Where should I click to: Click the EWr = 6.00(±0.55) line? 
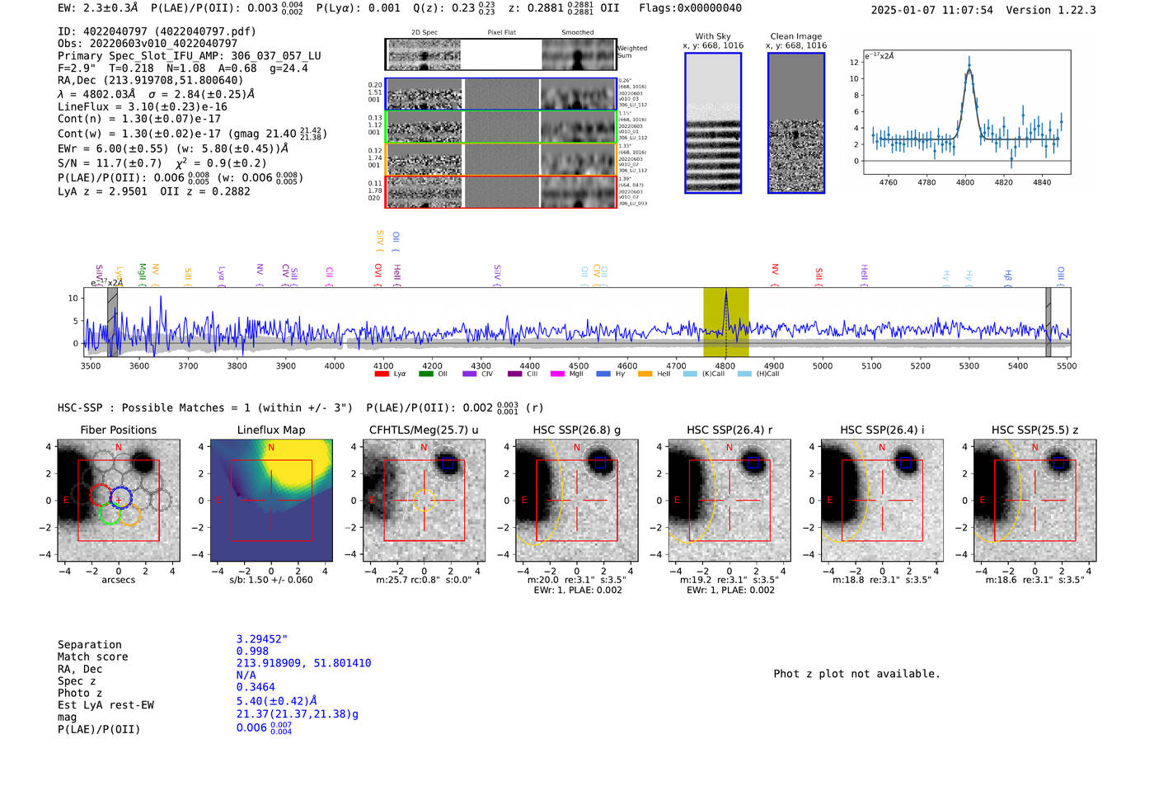tap(173, 148)
